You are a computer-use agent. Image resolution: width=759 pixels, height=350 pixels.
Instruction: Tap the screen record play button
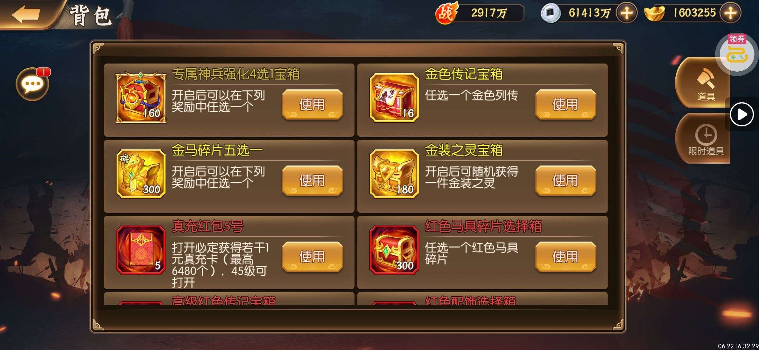pos(742,114)
